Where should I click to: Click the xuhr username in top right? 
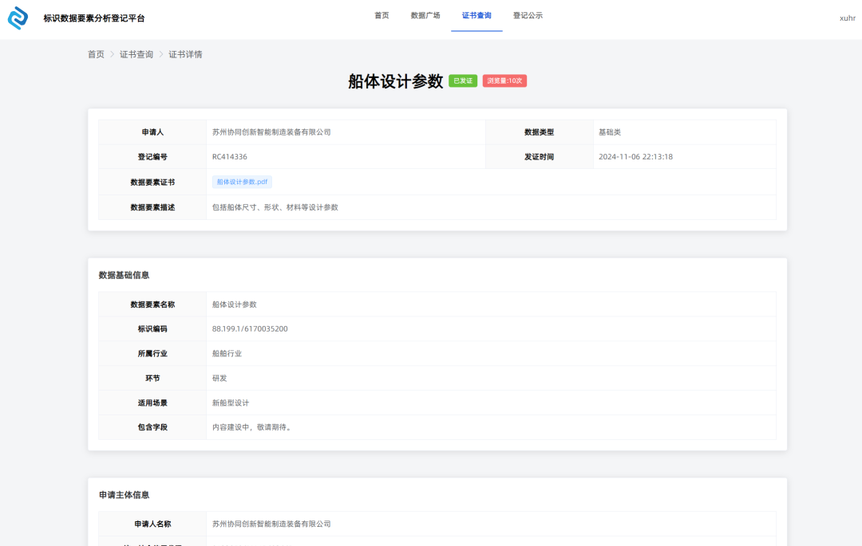846,18
